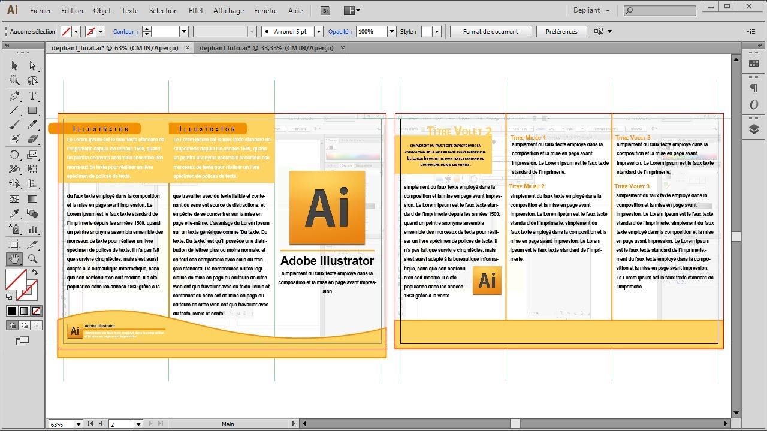The image size is (767, 431).
Task: Click the Format de document button
Action: click(491, 31)
